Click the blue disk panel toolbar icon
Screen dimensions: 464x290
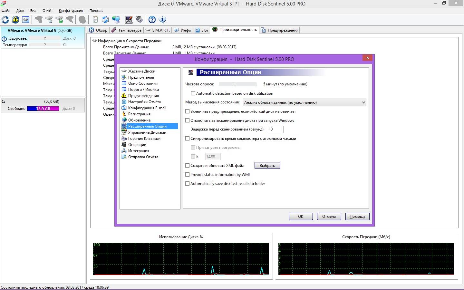26,20
